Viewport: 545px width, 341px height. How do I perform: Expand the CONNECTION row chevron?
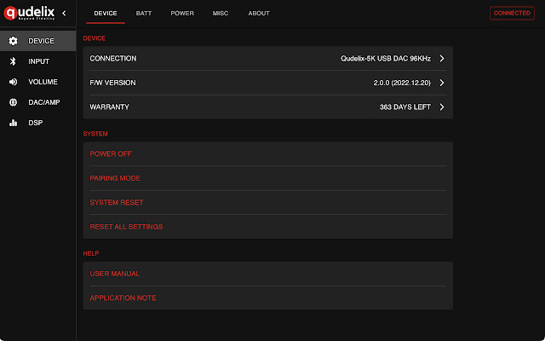coord(442,59)
